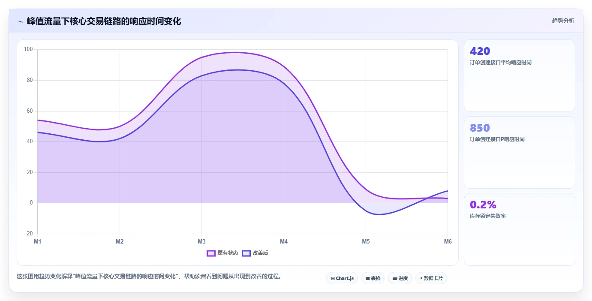Click the M3 axis label
Viewport: 592px width, 301px height.
(201, 242)
